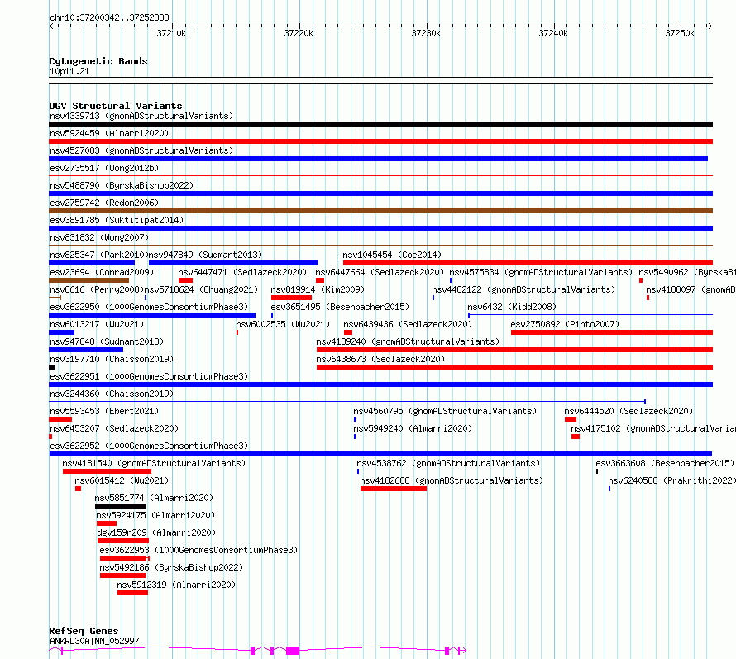Viewport: 736px width, 659px height.
Task: Select esv2750892 (Pinto2007) label
Action: (x=565, y=324)
